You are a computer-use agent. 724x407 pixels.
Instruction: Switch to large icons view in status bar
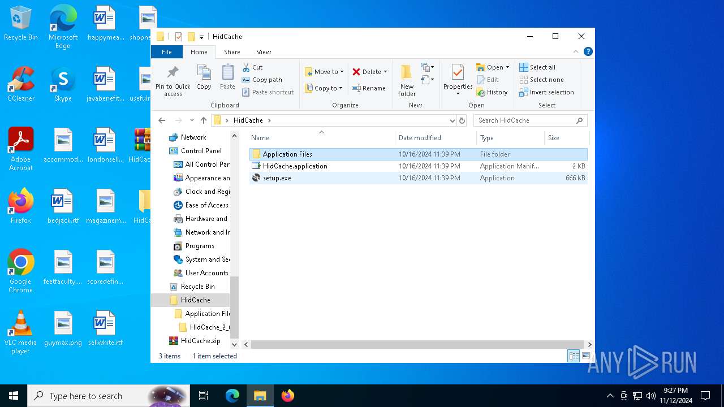click(586, 356)
